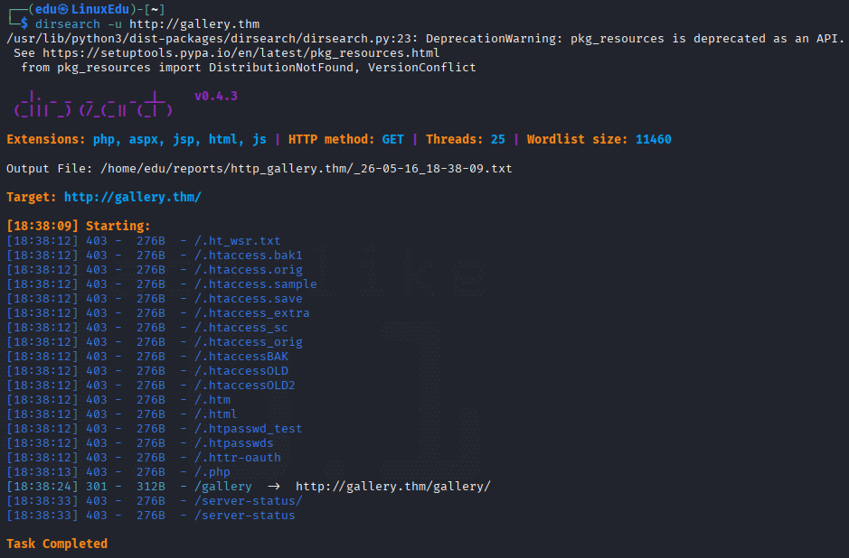The height and width of the screenshot is (558, 849).
Task: Click the dirsearch version v0.4.3
Action: coord(216,97)
